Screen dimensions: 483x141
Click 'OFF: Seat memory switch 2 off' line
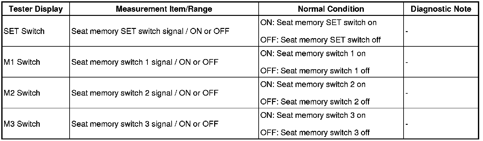pyautogui.click(x=315, y=102)
